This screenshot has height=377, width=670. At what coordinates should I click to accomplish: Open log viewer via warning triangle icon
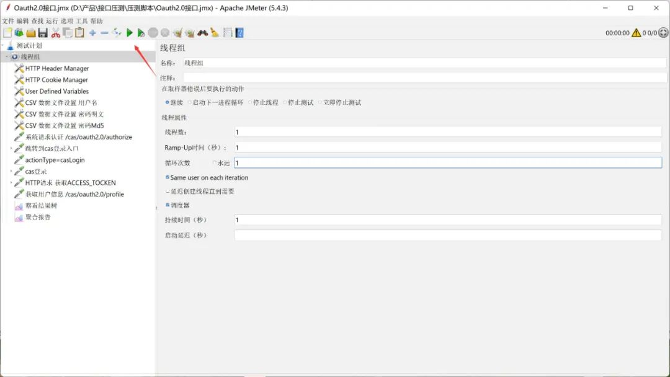click(x=636, y=33)
